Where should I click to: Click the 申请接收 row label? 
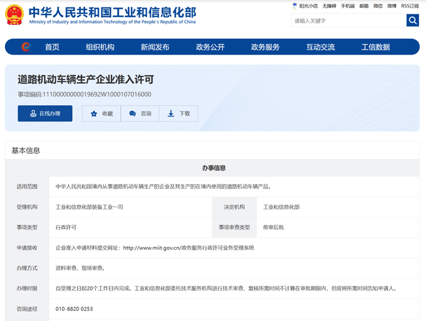click(27, 248)
